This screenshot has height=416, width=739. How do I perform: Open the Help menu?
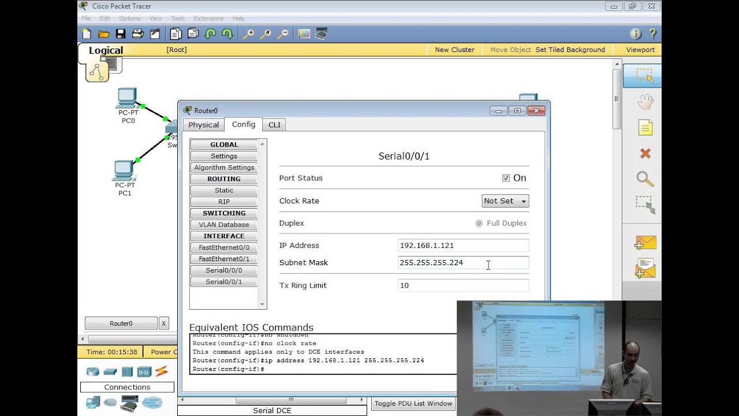(238, 18)
